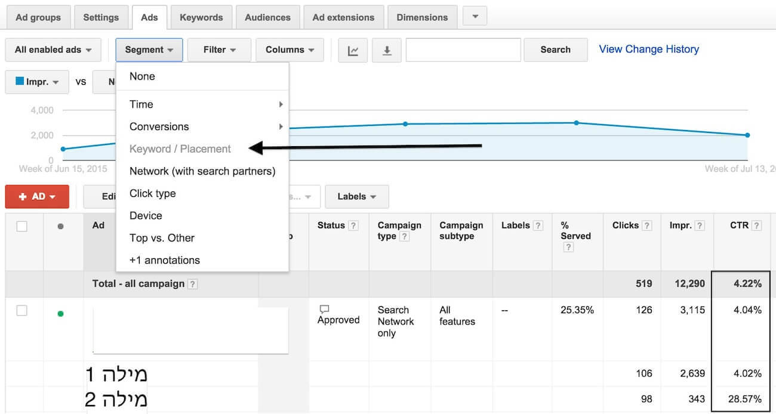Open the Labels dropdown
Viewport: 776px width, 414px height.
(357, 197)
